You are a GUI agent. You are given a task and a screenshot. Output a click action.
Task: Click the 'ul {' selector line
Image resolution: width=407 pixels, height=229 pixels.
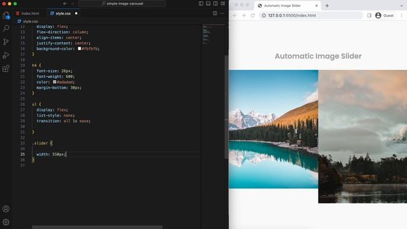[x=36, y=104]
